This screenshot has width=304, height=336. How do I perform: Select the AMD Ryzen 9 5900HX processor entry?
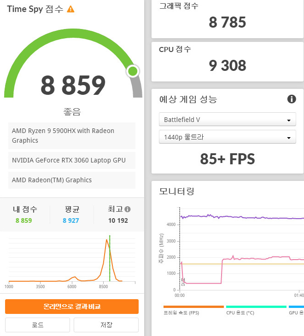pos(72,136)
